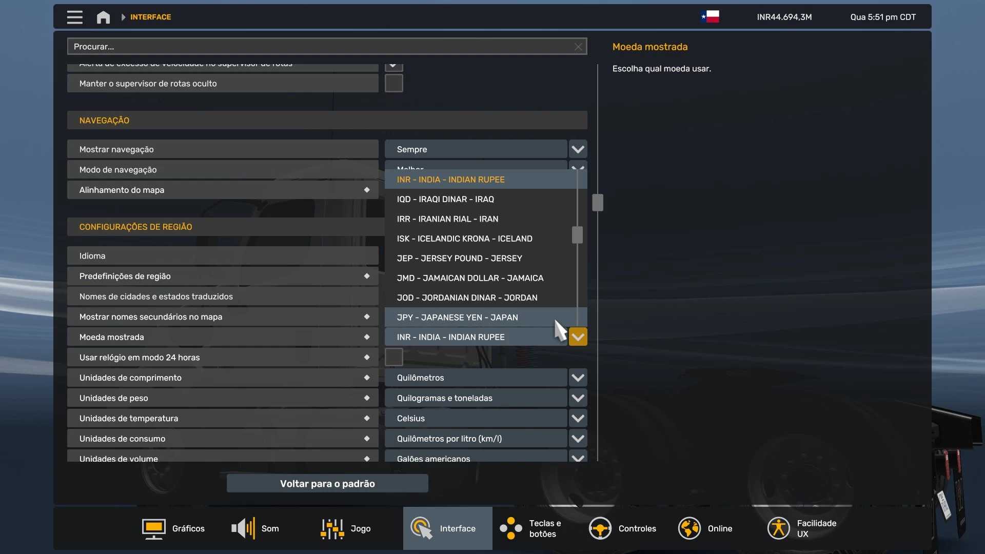
Task: Select ISK - Icelandic Krona option
Action: 464,239
